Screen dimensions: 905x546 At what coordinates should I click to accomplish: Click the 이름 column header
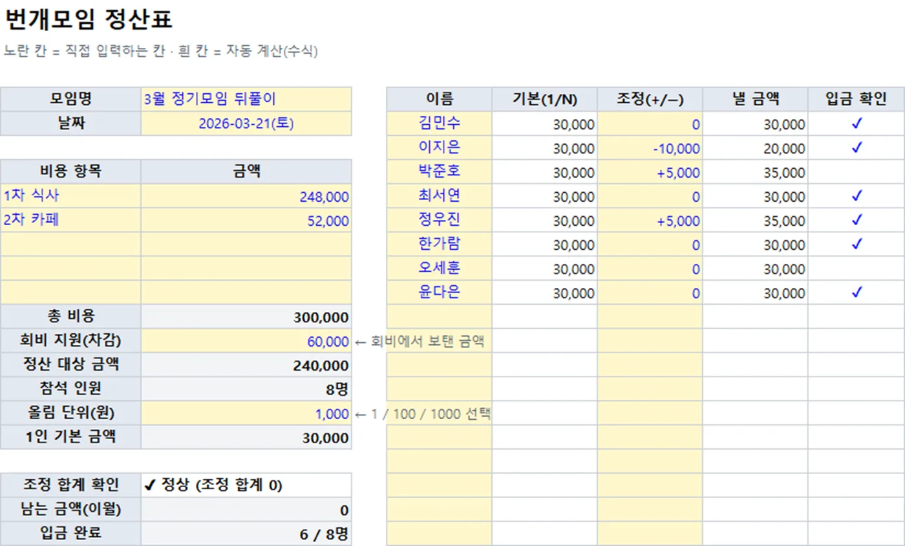click(440, 100)
